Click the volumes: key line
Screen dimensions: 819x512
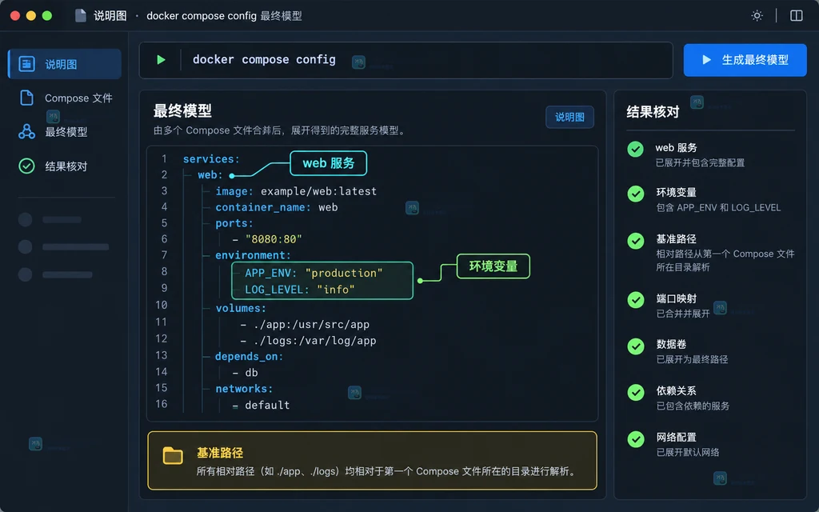[241, 308]
